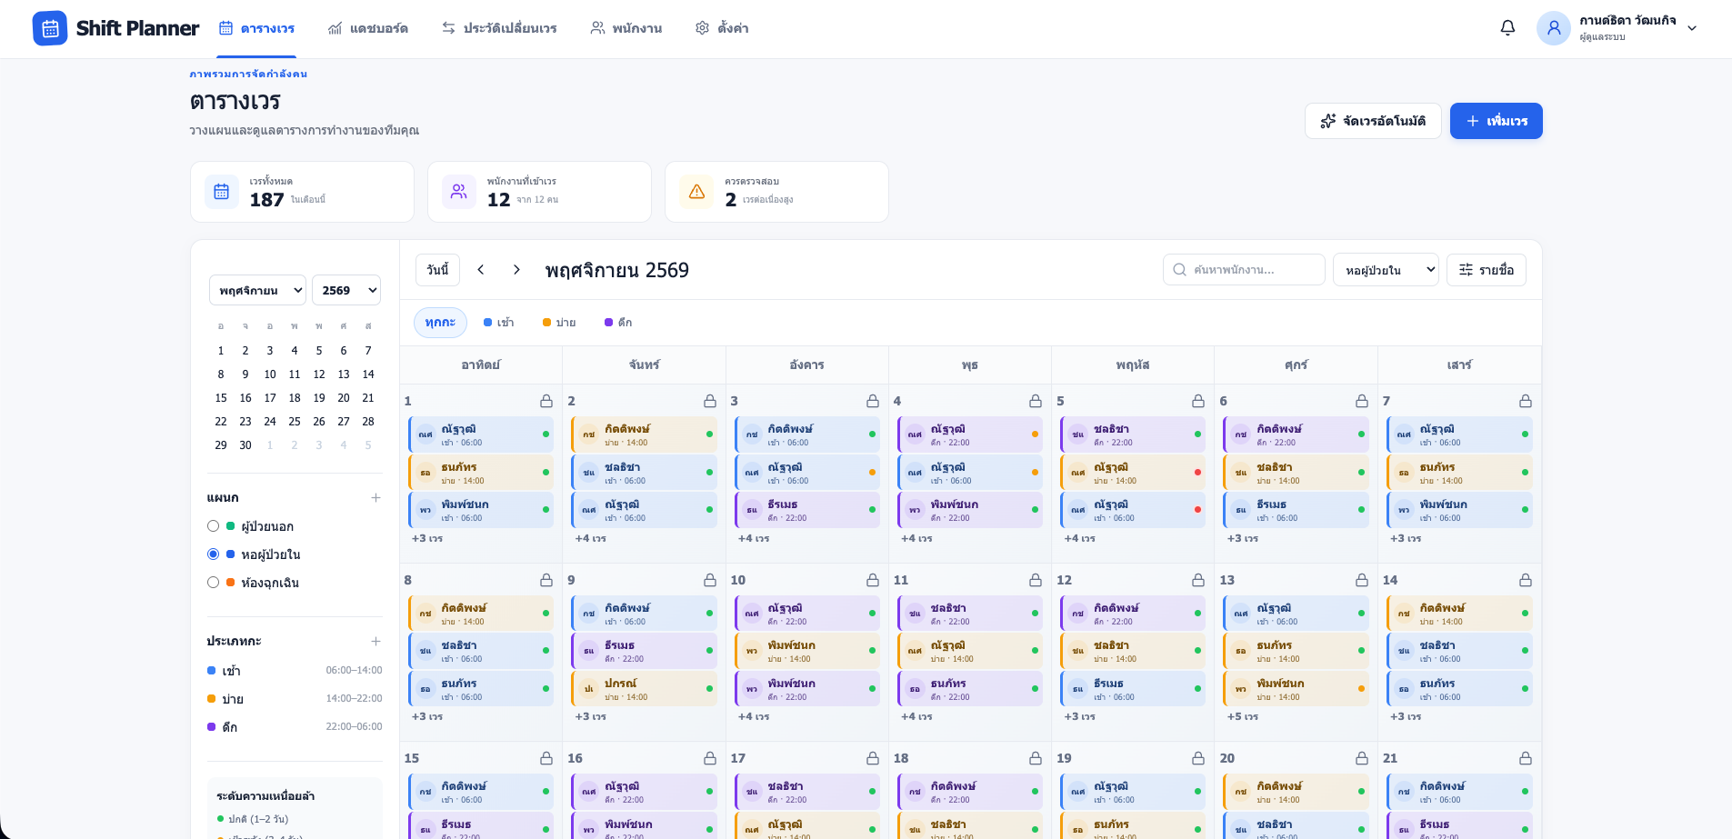This screenshot has height=839, width=1732.
Task: Open the ตั้งค่า tab
Action: click(722, 28)
